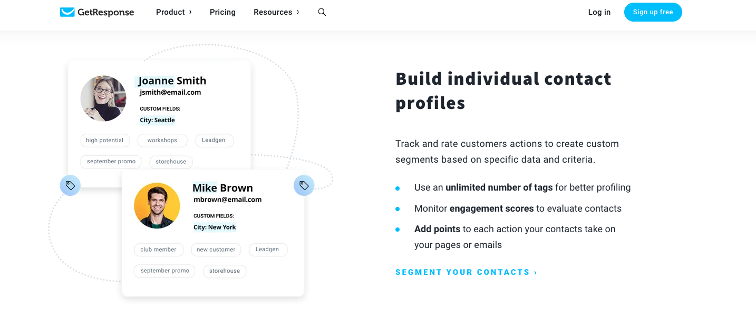Screen dimensions: 756x318
Task: Click Mike Brown's profile photo
Action: pyautogui.click(x=157, y=205)
